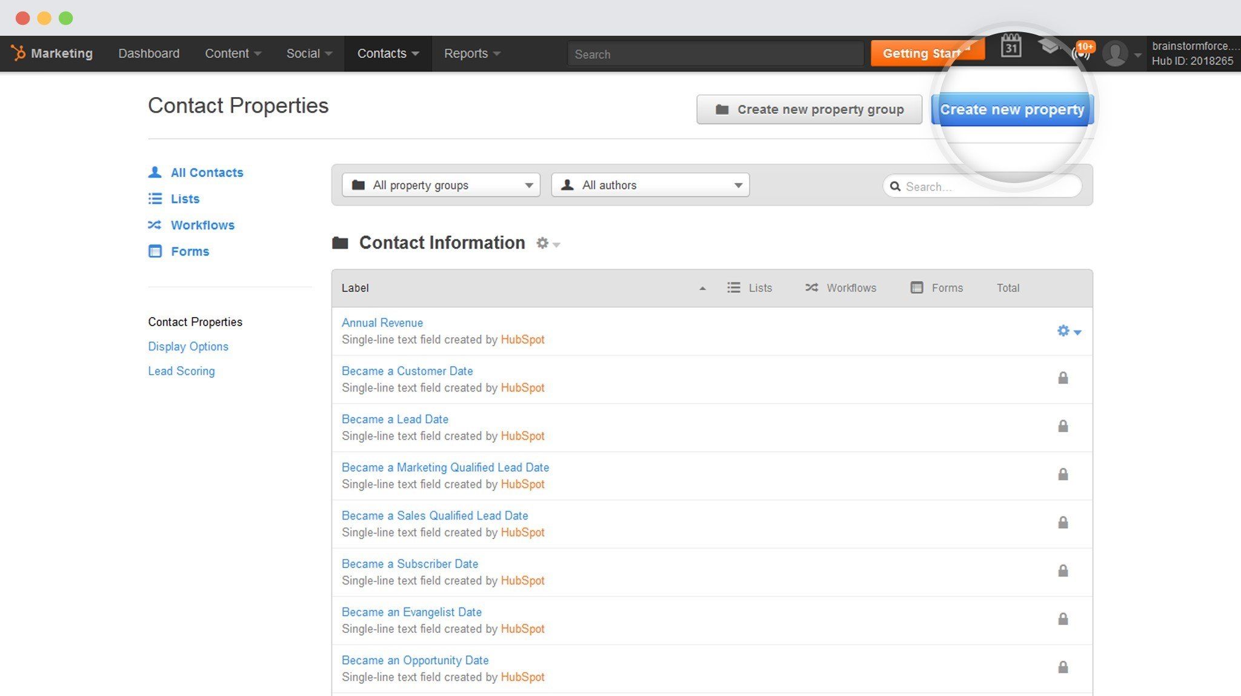The image size is (1241, 696).
Task: Open Became a Sales Qualified Lead Date
Action: coord(434,515)
